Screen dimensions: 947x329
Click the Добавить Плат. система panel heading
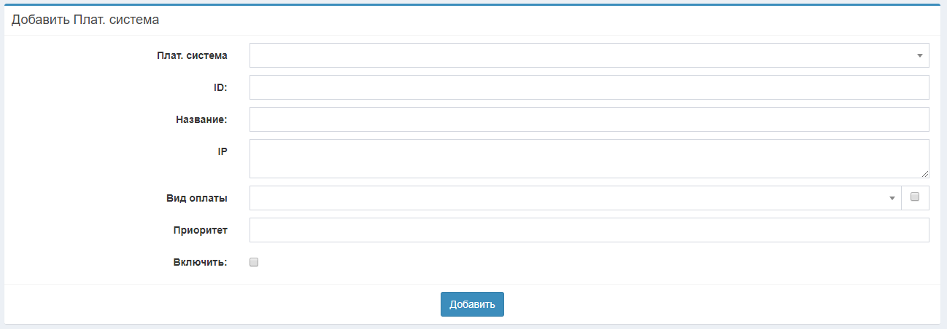85,20
